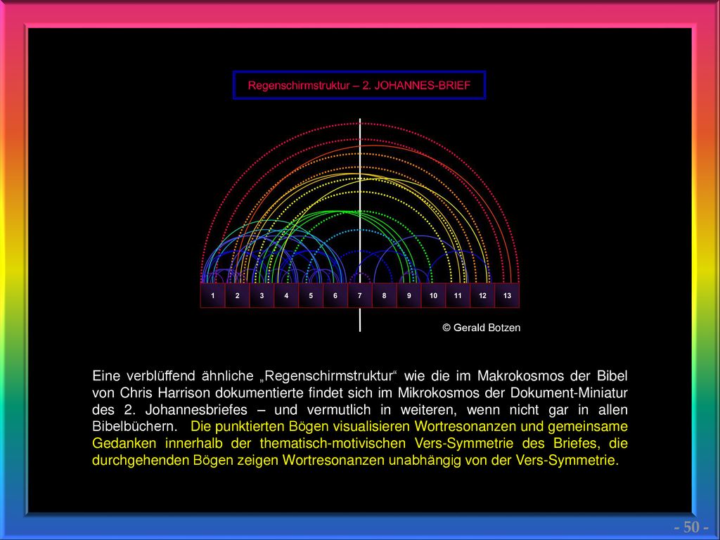Click the word 'Makrokosmos' in the first line
Viewport: 720px width, 540px height.
point(521,376)
